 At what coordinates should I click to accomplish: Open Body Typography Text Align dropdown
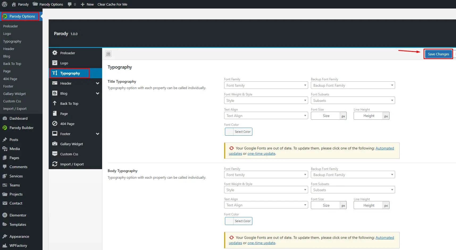point(266,205)
